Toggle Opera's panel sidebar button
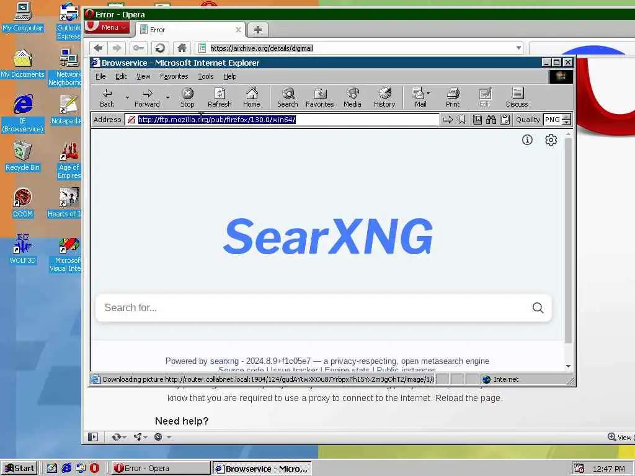The width and height of the screenshot is (635, 476). (x=93, y=437)
